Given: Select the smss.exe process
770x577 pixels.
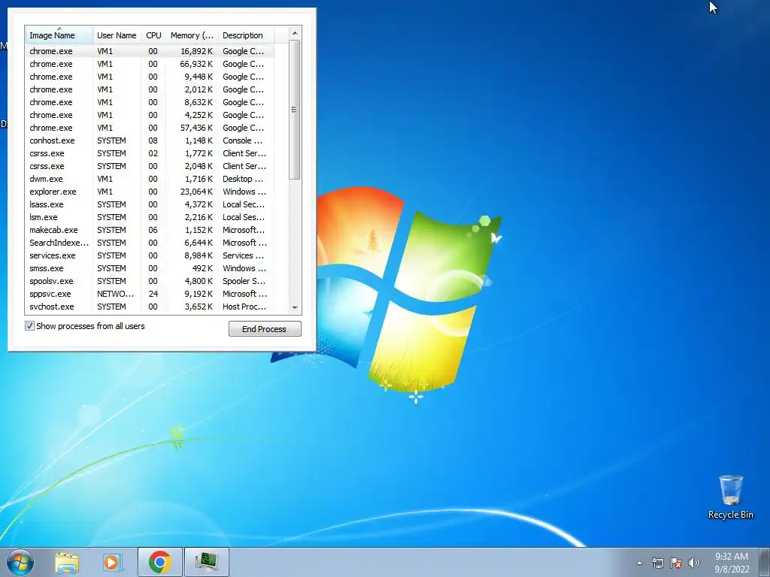Looking at the screenshot, I should tap(150, 268).
